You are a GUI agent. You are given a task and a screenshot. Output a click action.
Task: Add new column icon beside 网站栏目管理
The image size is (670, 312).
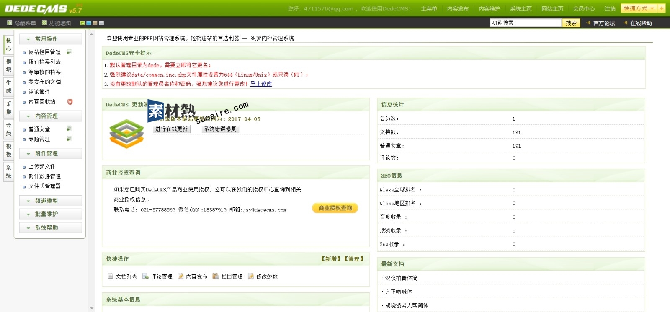(x=70, y=52)
